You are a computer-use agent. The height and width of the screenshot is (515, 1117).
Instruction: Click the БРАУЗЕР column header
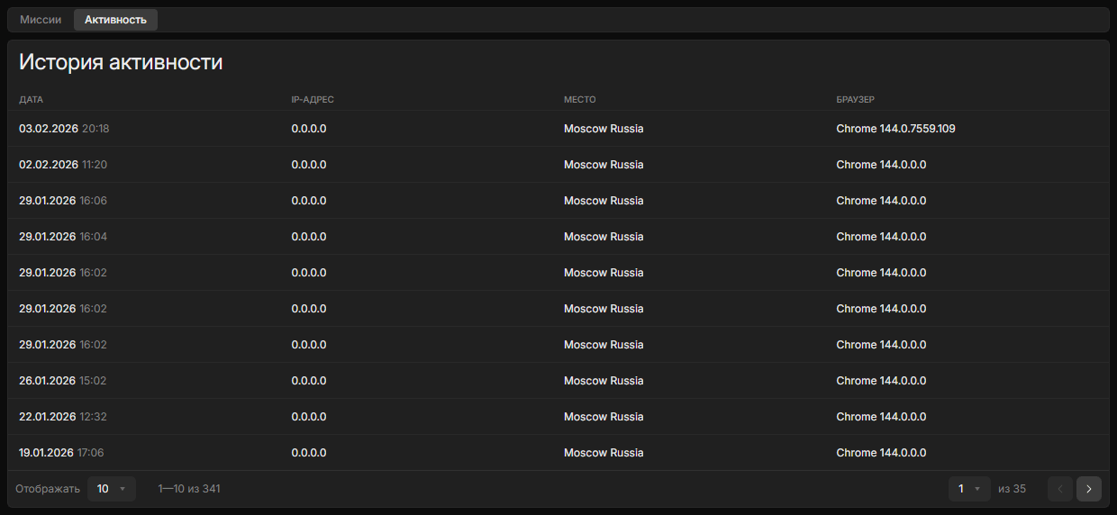(x=855, y=100)
